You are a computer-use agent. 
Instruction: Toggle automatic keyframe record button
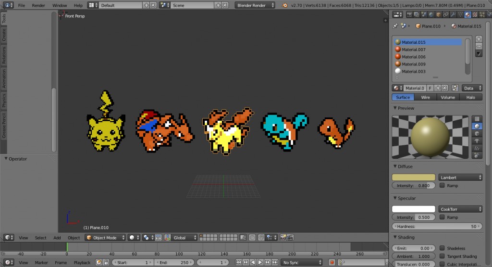coord(332,263)
